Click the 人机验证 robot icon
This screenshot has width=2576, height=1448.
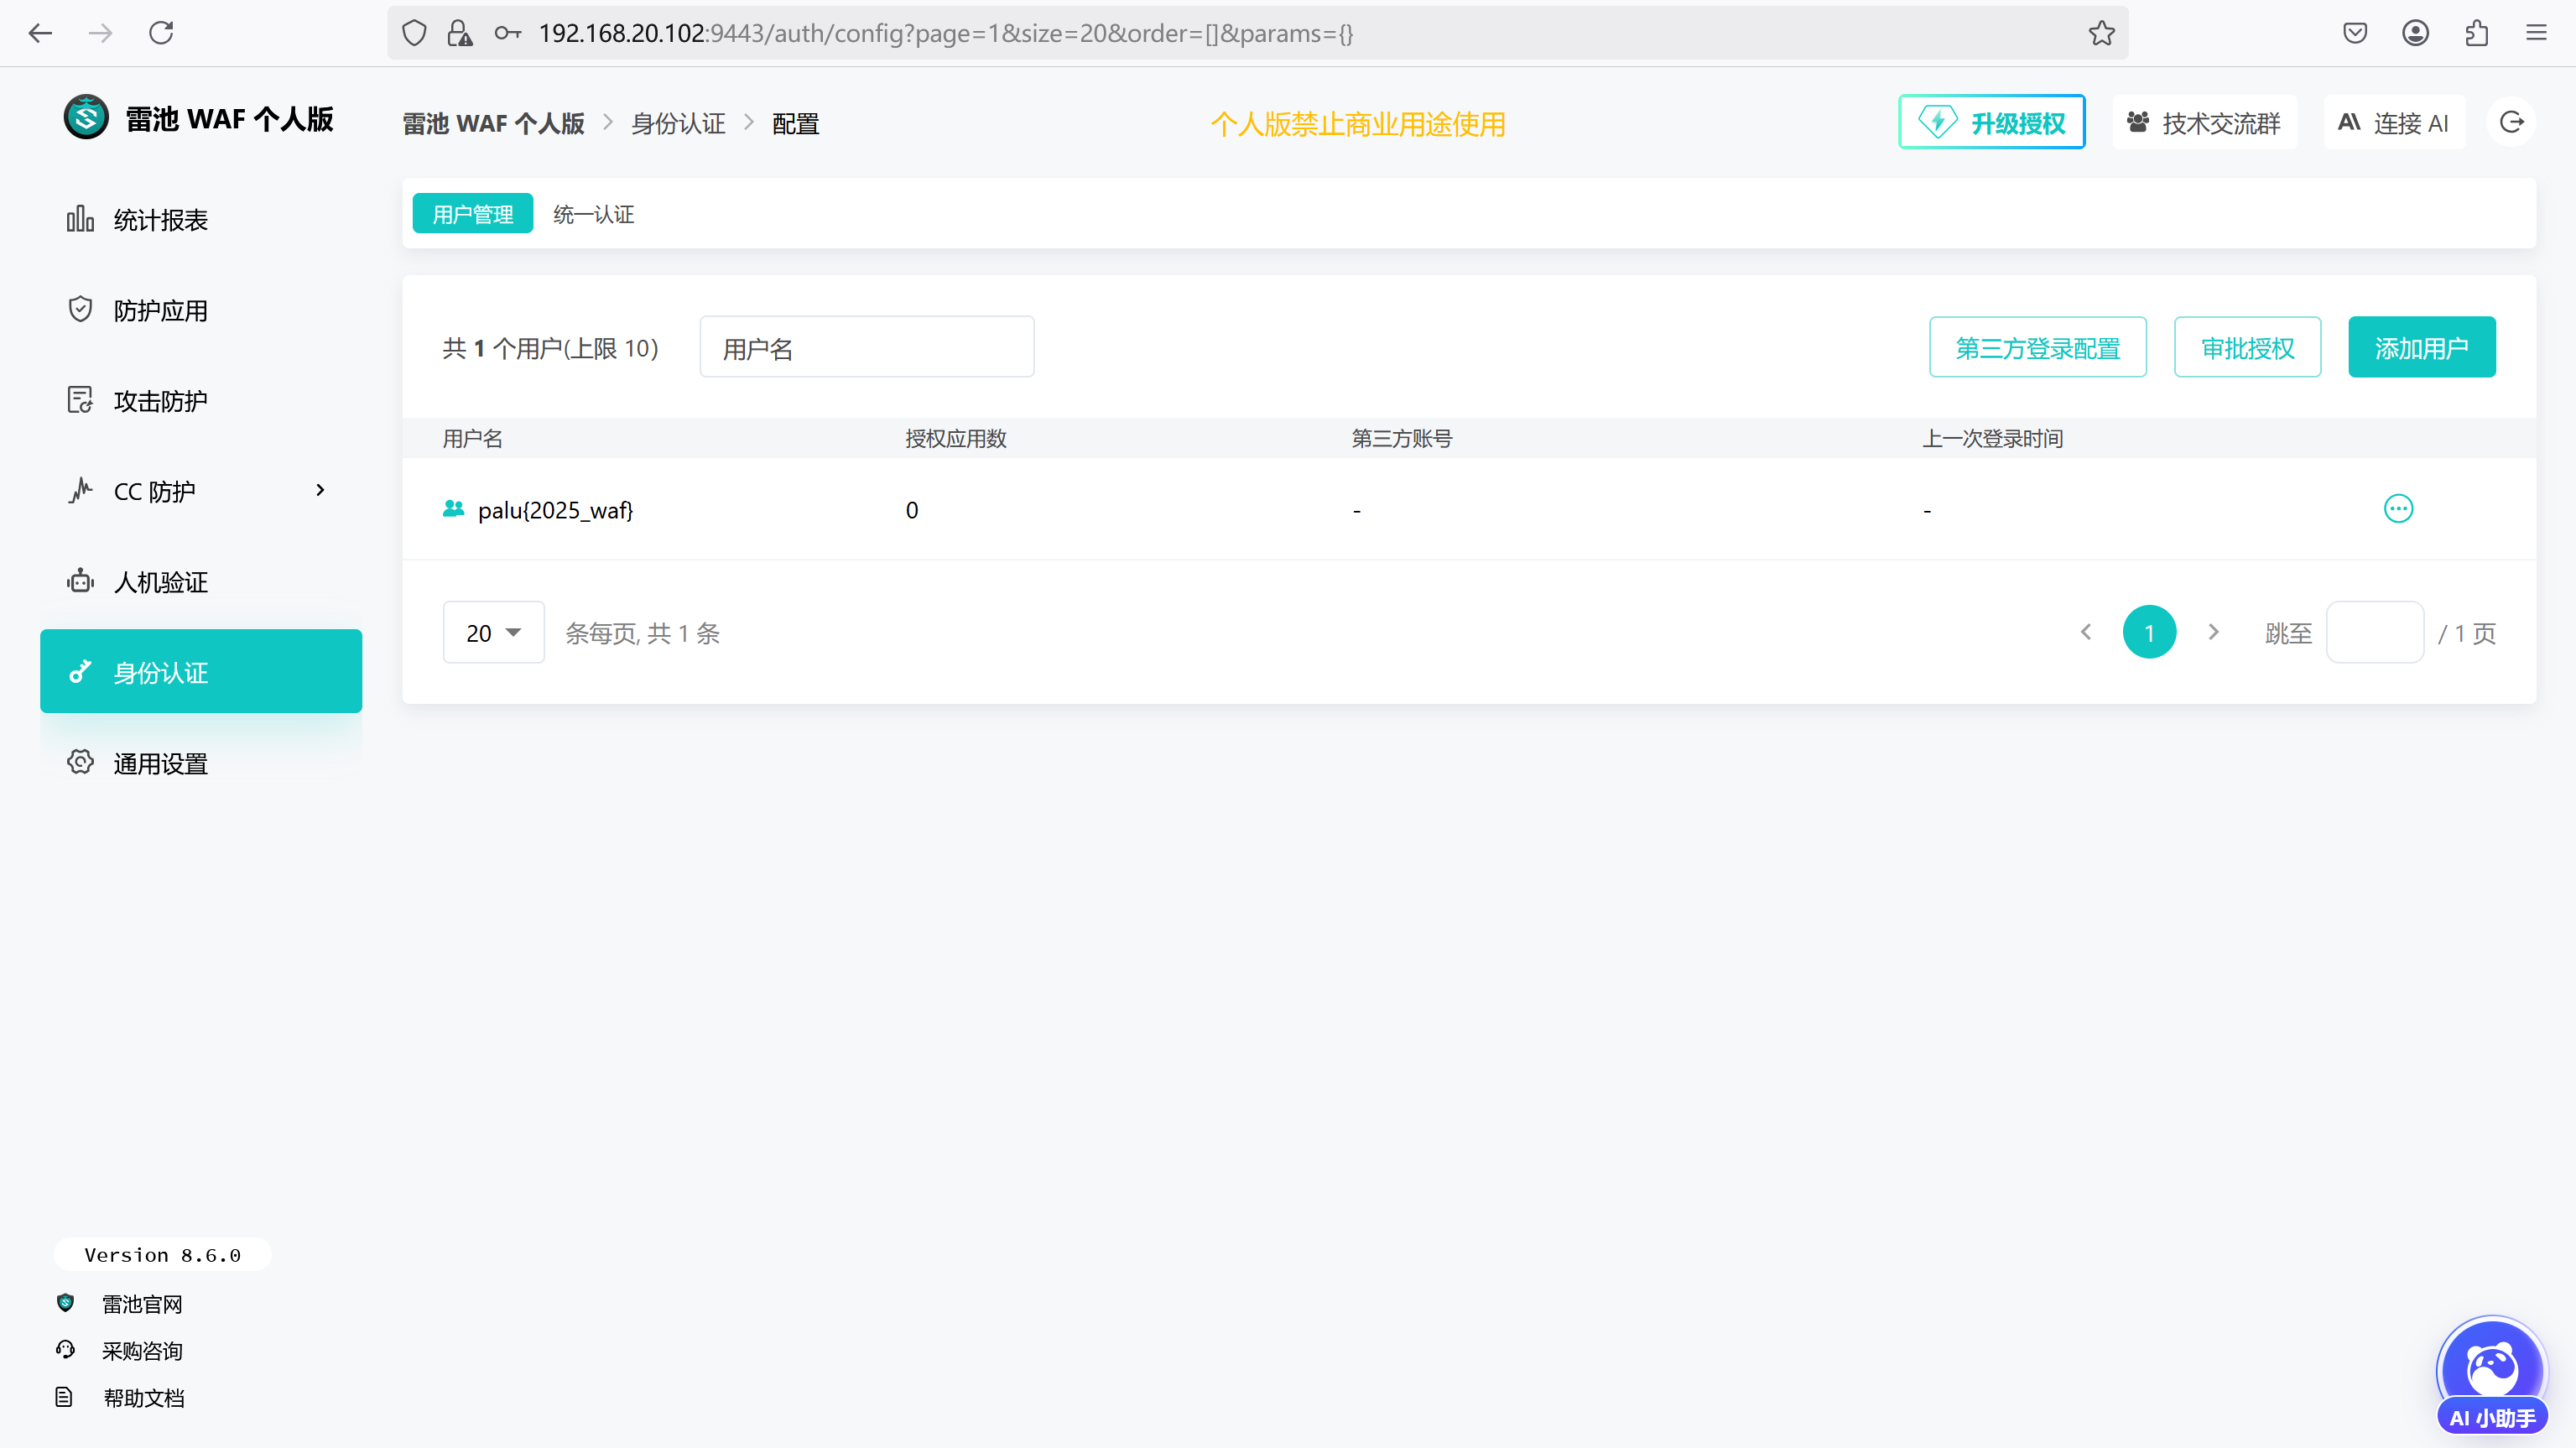(x=80, y=581)
